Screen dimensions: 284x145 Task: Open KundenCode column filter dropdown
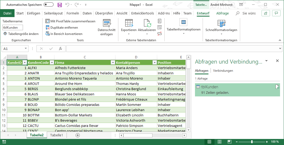click(52, 63)
